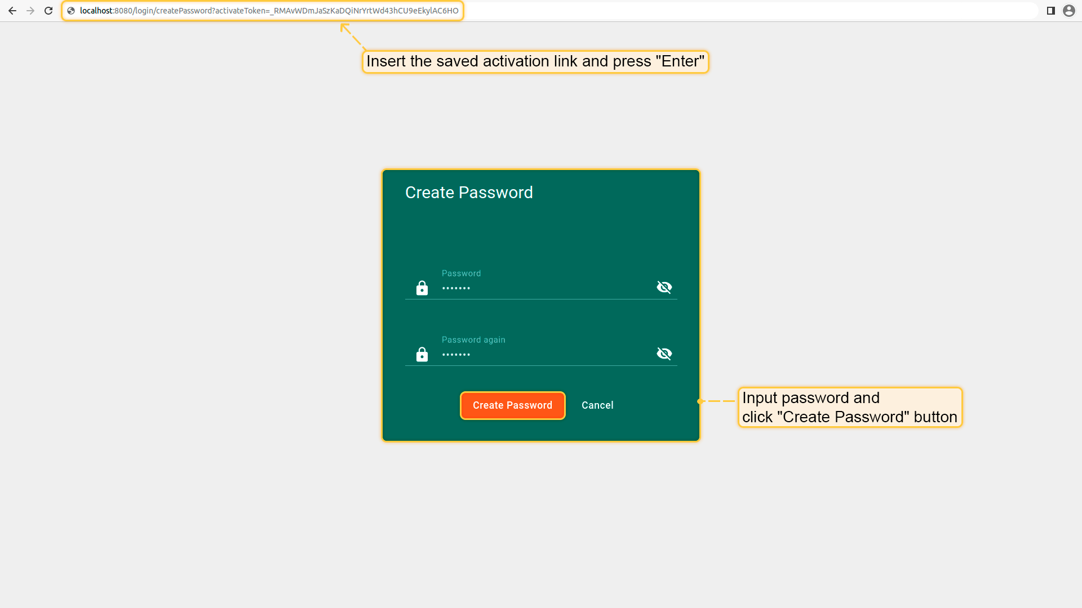The height and width of the screenshot is (608, 1082).
Task: Click the lock icon beside the Password field
Action: 422,288
